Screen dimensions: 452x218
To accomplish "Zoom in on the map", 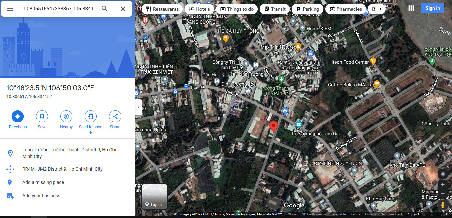I will (443, 185).
